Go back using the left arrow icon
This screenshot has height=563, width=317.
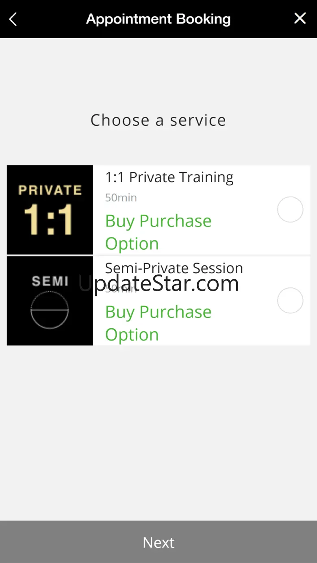point(13,19)
